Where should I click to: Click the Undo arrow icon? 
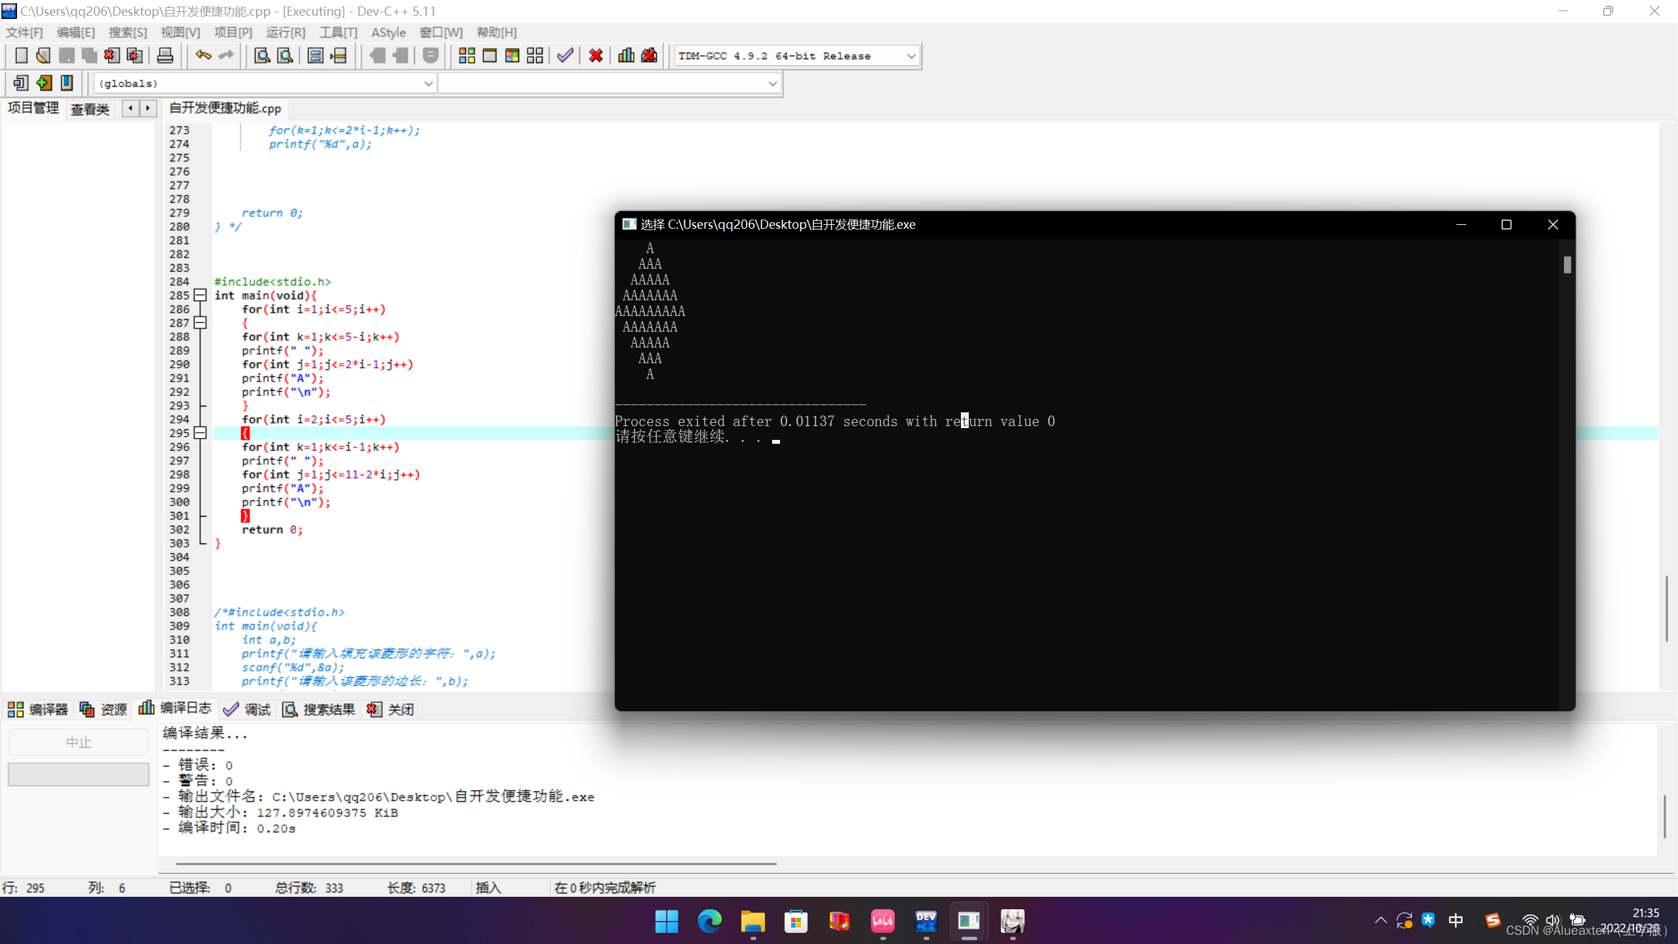coord(203,56)
